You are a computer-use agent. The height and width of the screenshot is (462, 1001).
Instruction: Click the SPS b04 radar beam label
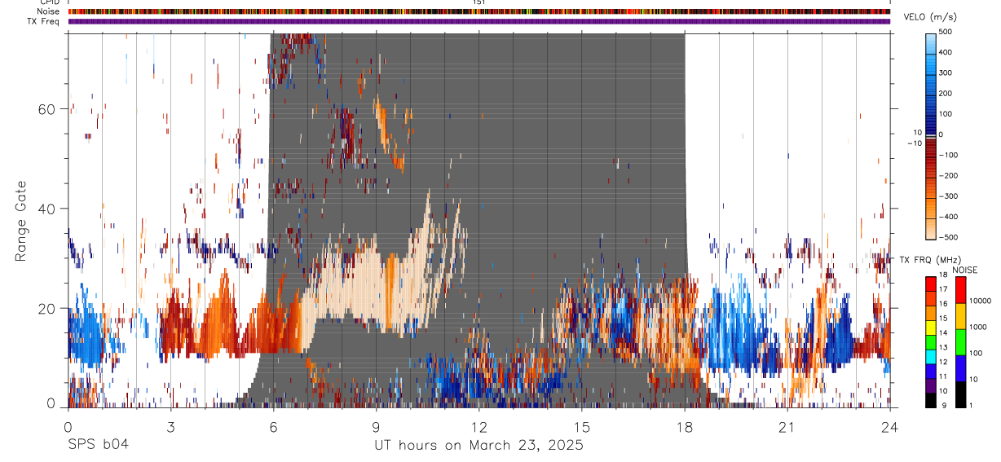pos(98,445)
